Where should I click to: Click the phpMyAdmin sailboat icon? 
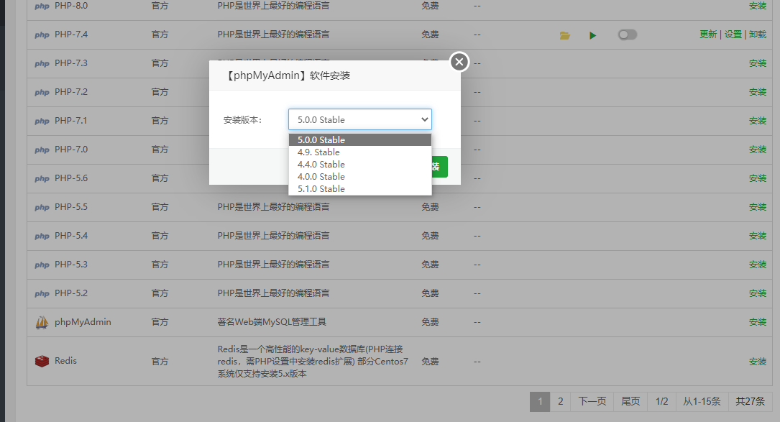(42, 323)
